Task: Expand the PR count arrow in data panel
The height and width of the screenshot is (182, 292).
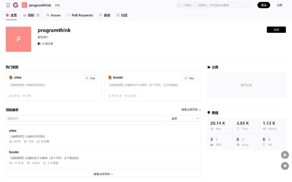Action: click(x=269, y=139)
